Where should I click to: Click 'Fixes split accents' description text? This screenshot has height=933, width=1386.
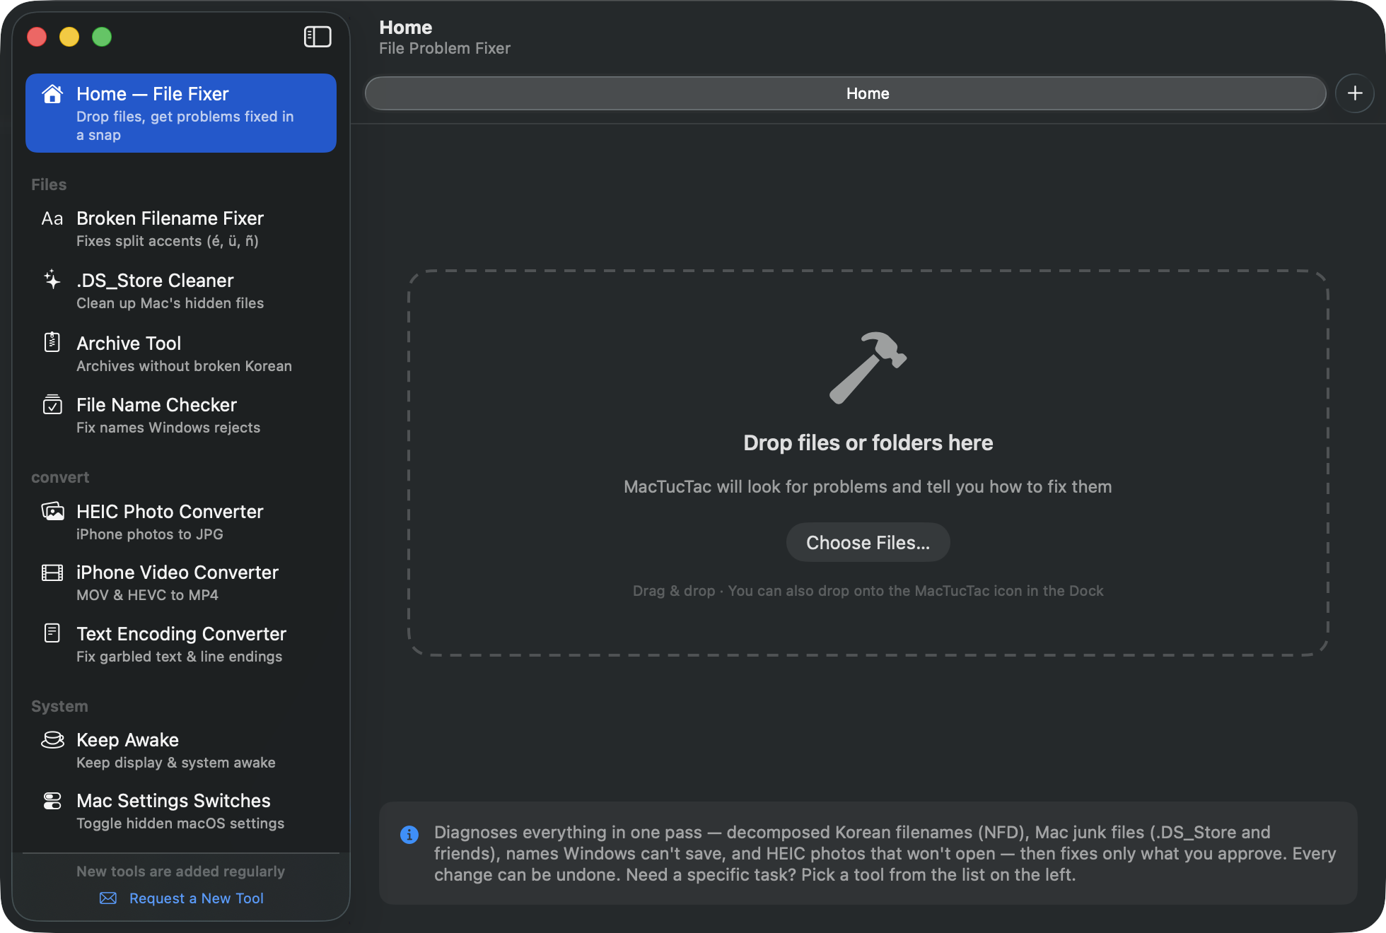point(168,241)
